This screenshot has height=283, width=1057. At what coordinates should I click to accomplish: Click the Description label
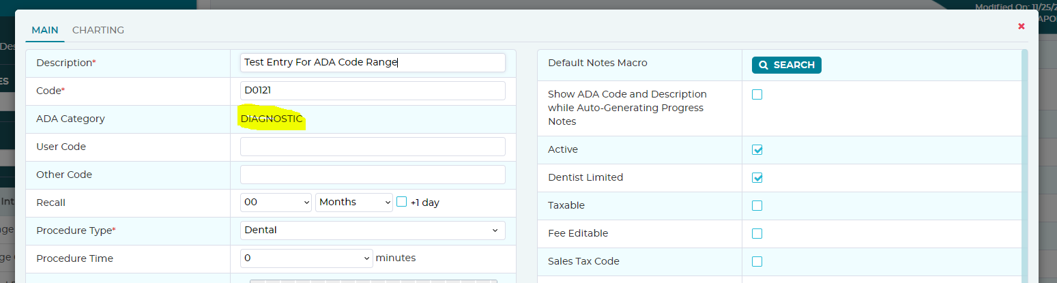pyautogui.click(x=66, y=63)
